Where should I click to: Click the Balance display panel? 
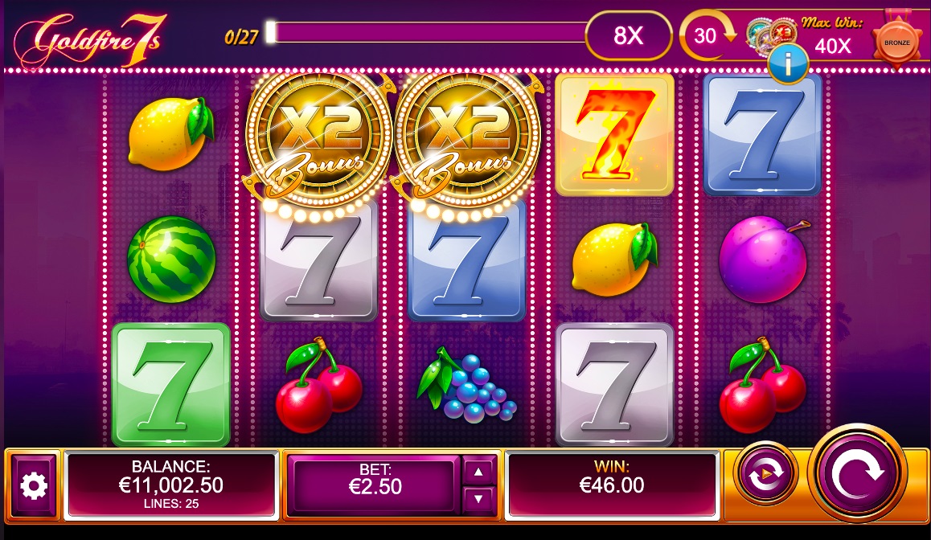[x=170, y=485]
